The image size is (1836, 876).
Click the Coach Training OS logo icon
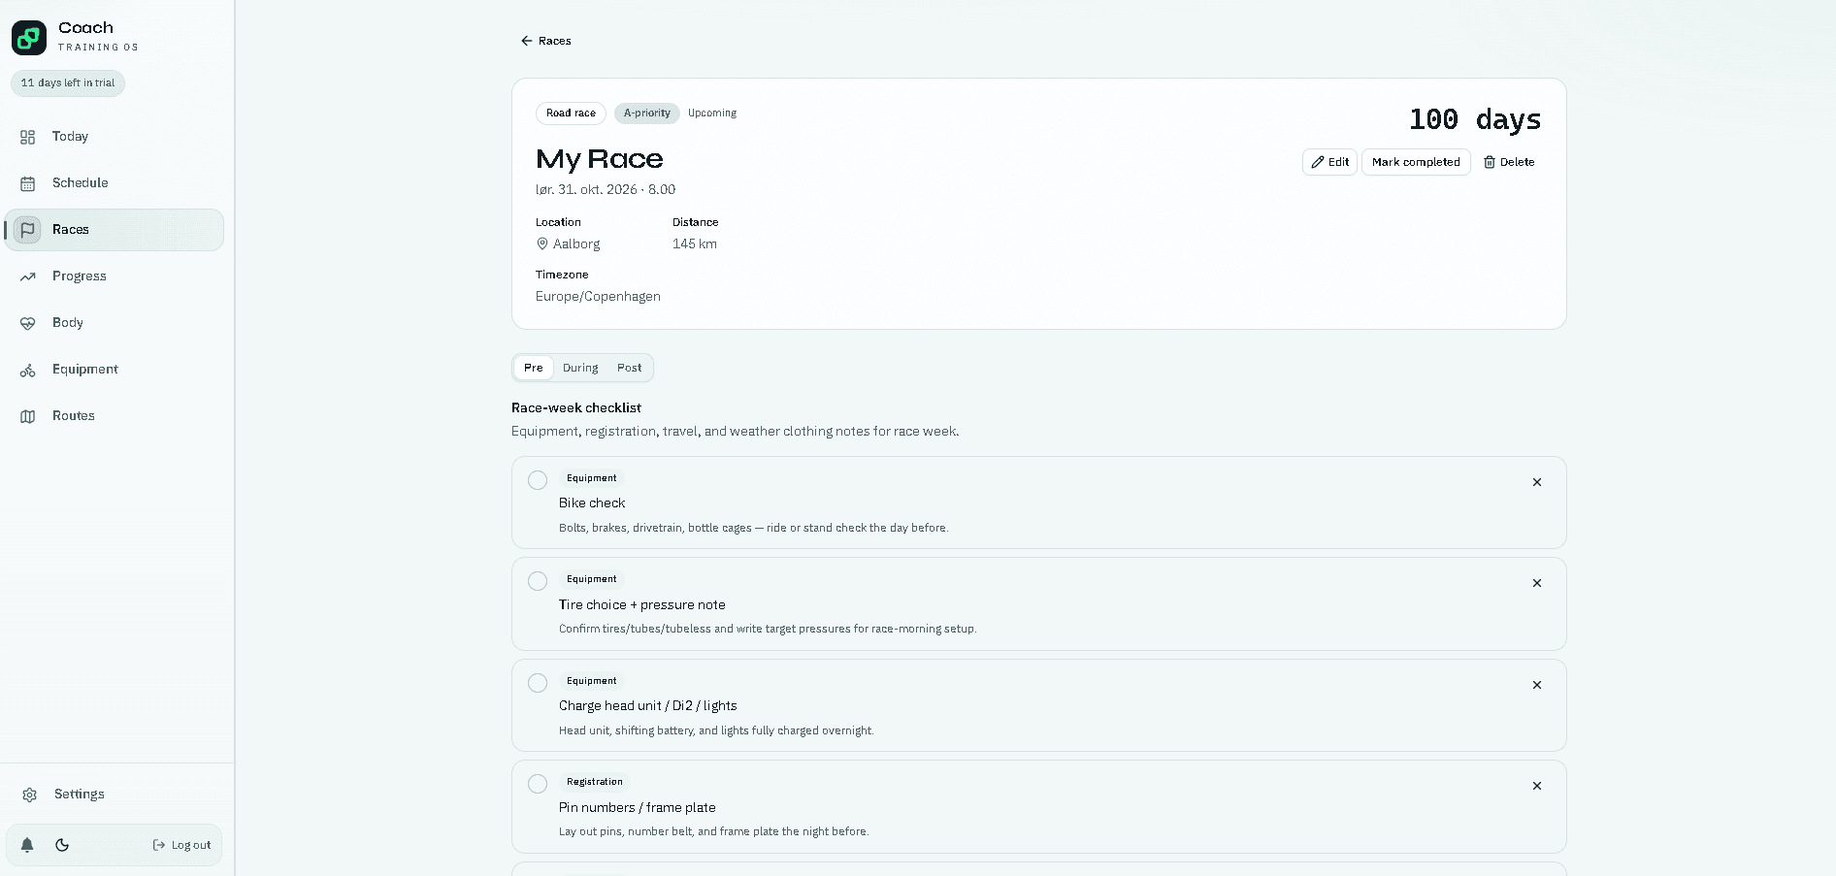(29, 38)
